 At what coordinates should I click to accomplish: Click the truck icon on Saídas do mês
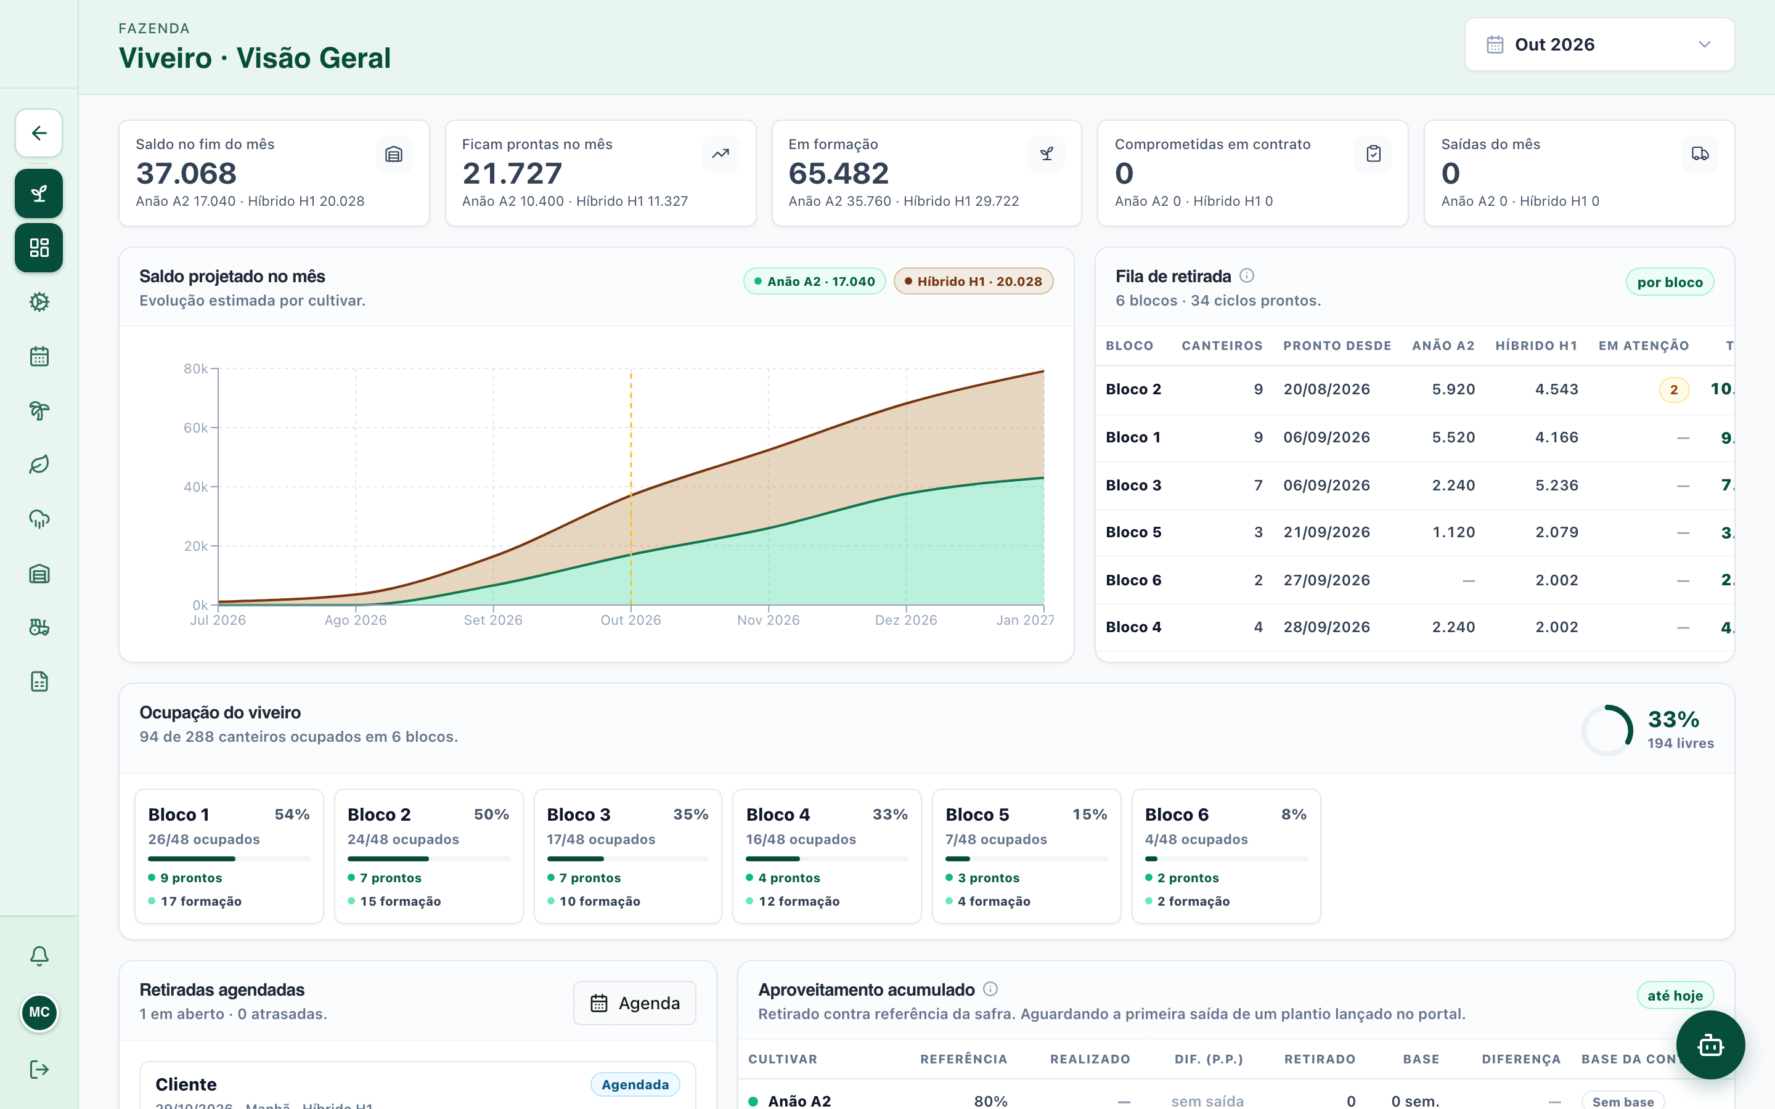pyautogui.click(x=1699, y=154)
